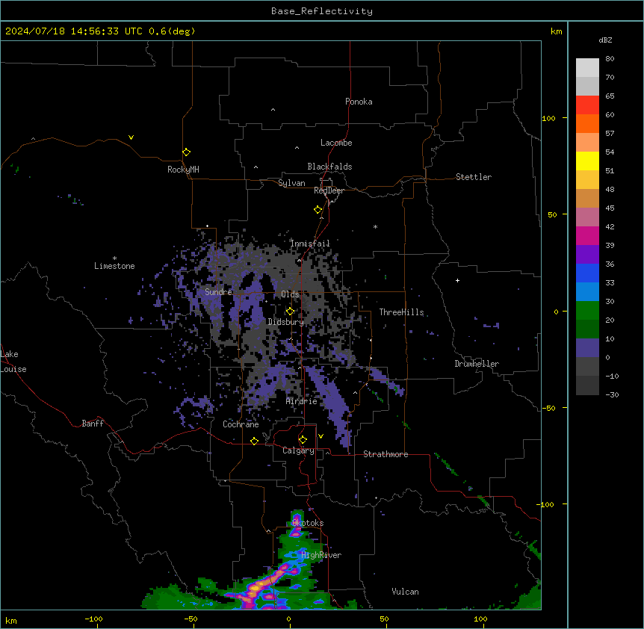Click the HighRiver label

click(321, 555)
